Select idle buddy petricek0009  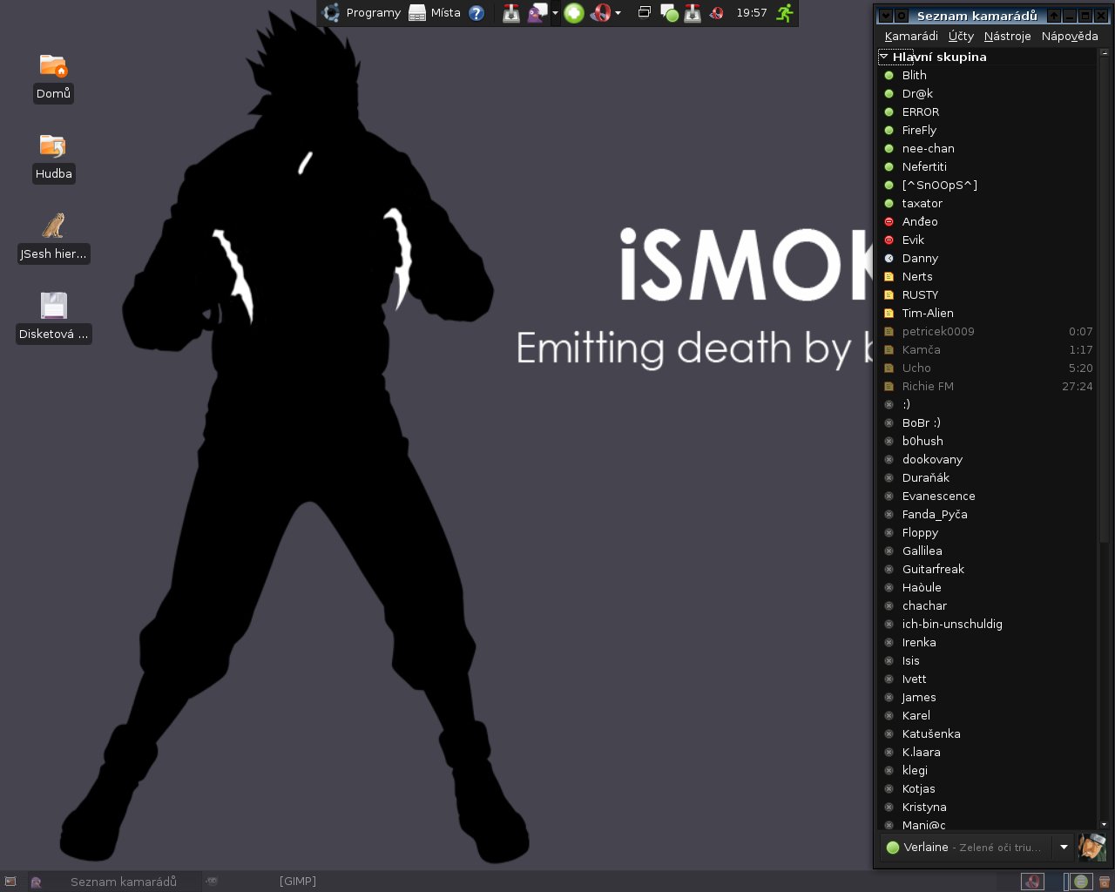point(988,331)
